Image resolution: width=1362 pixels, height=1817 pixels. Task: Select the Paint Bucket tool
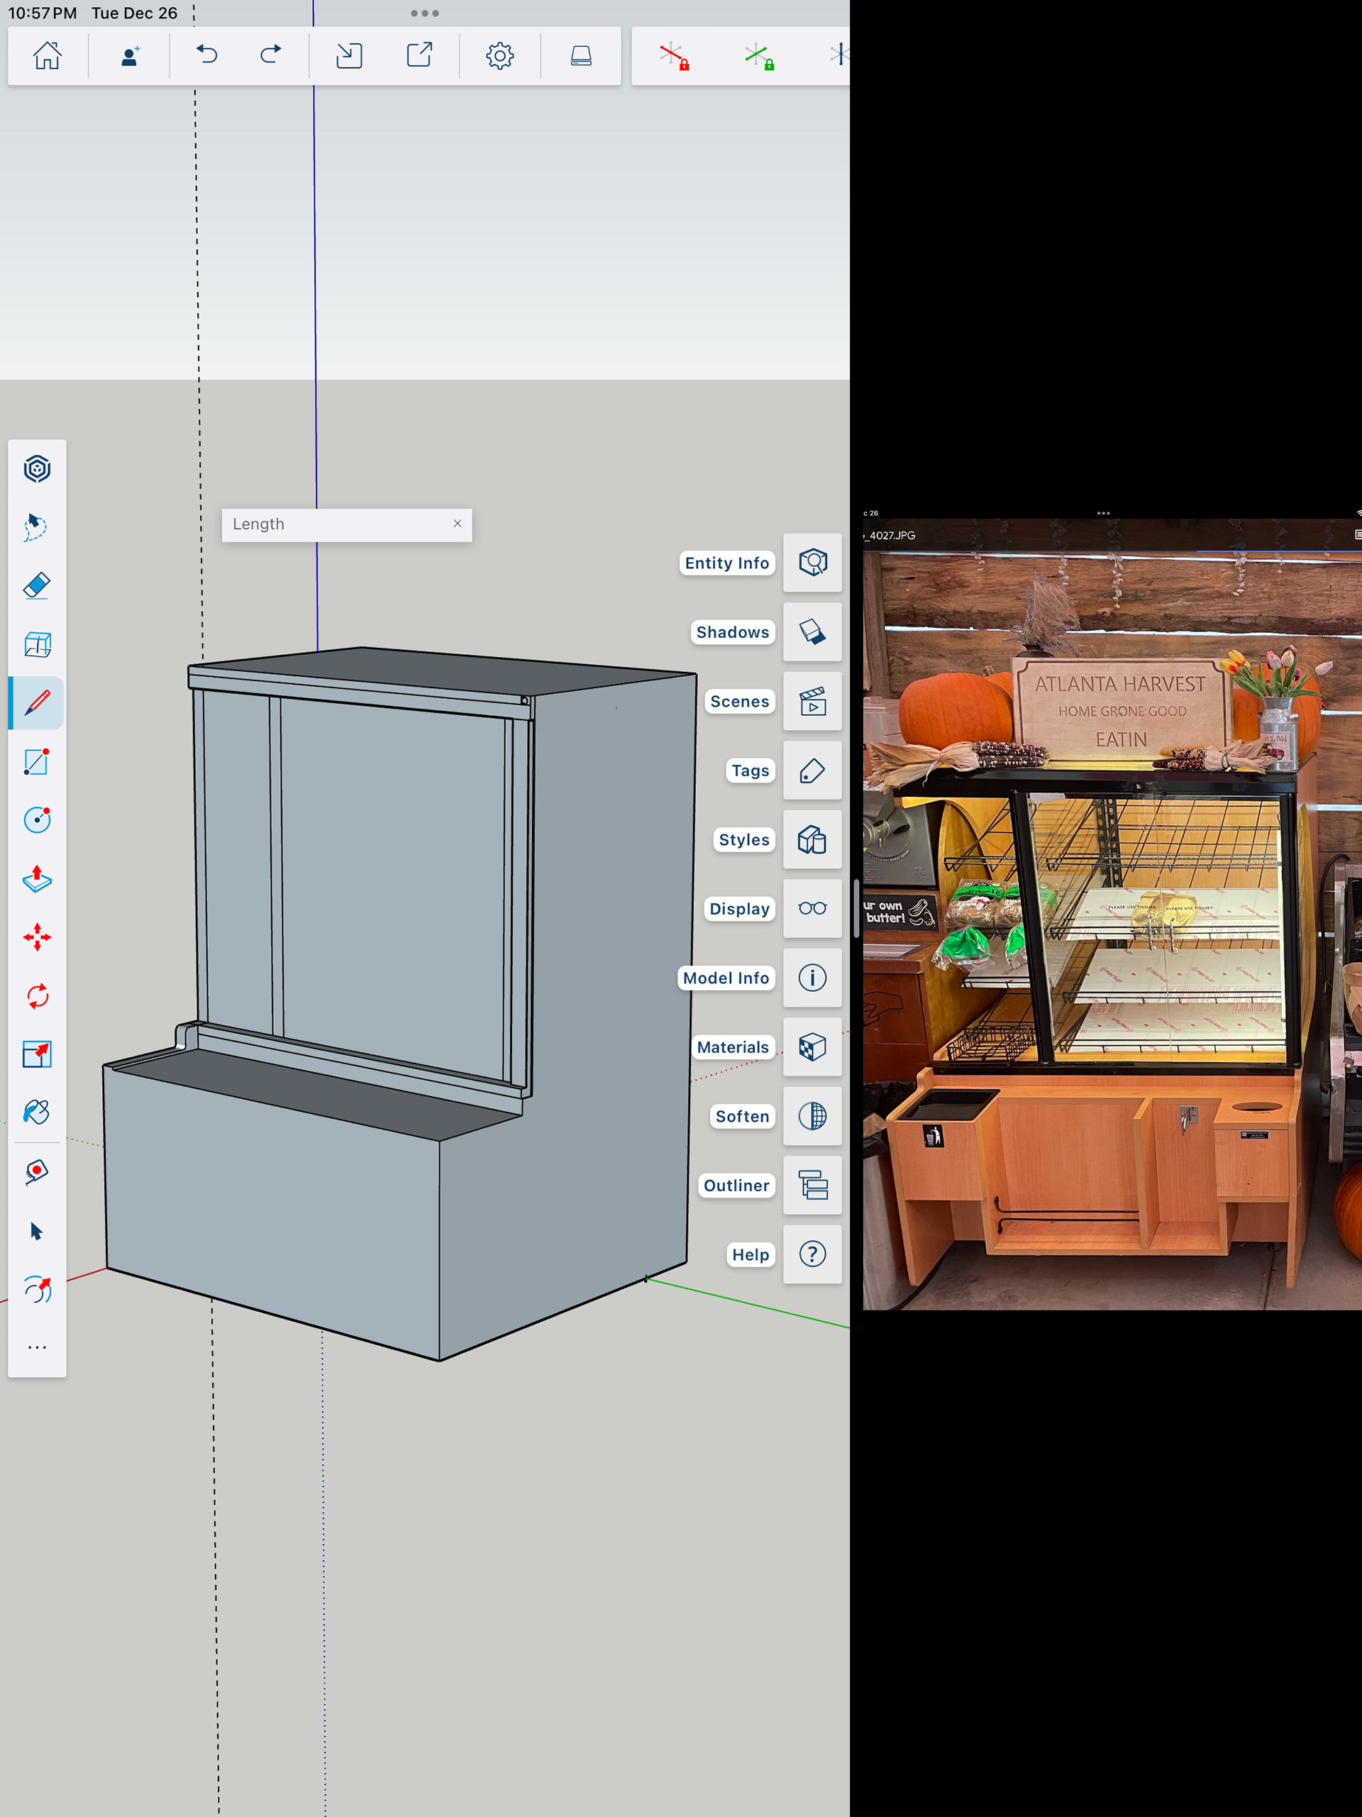click(x=37, y=1112)
